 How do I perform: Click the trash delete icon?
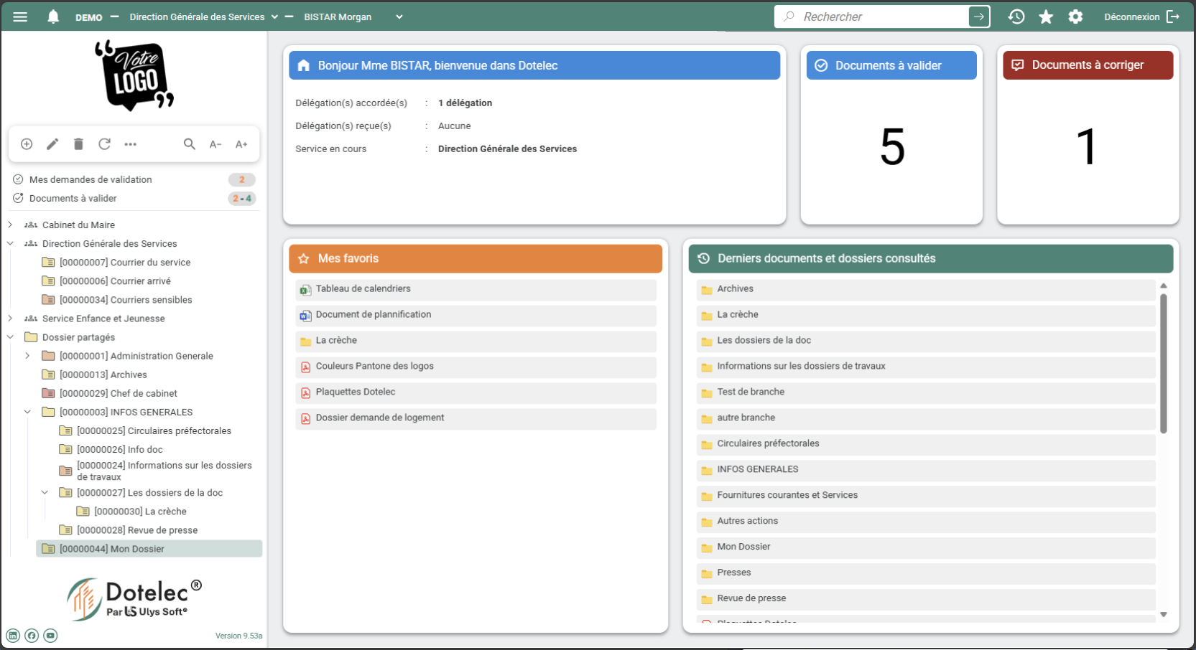coord(78,144)
